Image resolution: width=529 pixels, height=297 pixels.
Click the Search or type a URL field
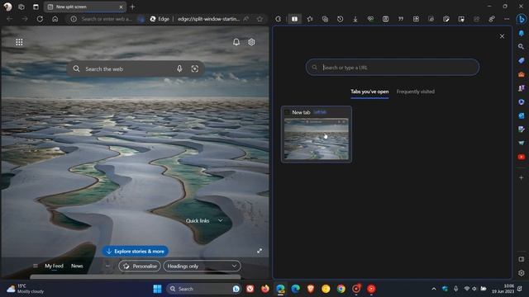(393, 68)
